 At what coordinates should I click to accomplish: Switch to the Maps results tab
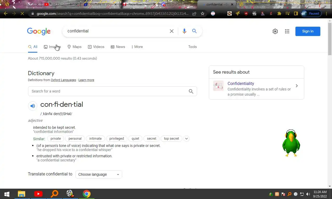click(x=74, y=47)
